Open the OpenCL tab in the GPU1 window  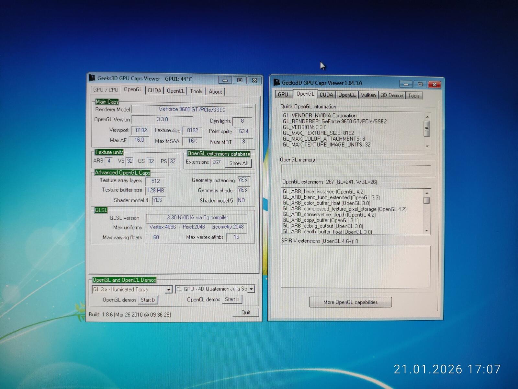pos(175,91)
